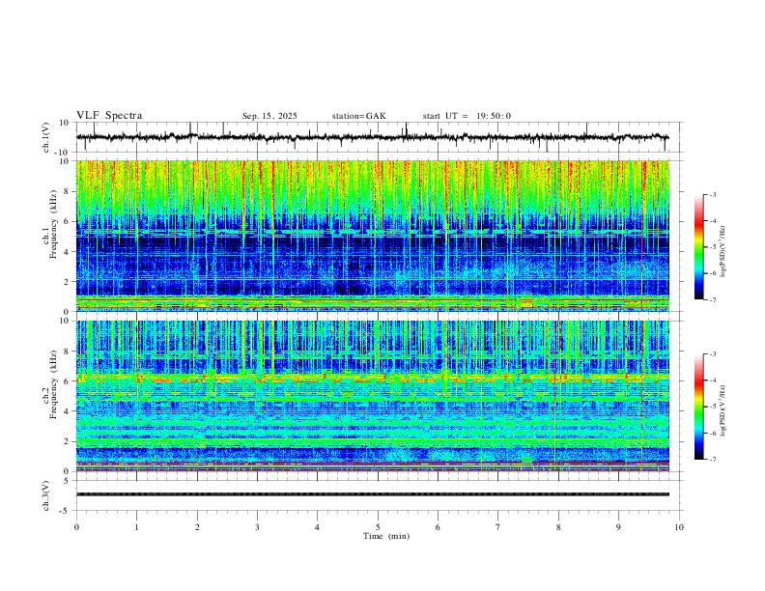The height and width of the screenshot is (591, 765).
Task: Click the upper color scale bar for ch.1
Action: pos(698,247)
